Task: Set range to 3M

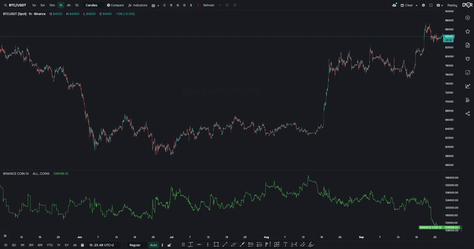Action: coord(31,245)
